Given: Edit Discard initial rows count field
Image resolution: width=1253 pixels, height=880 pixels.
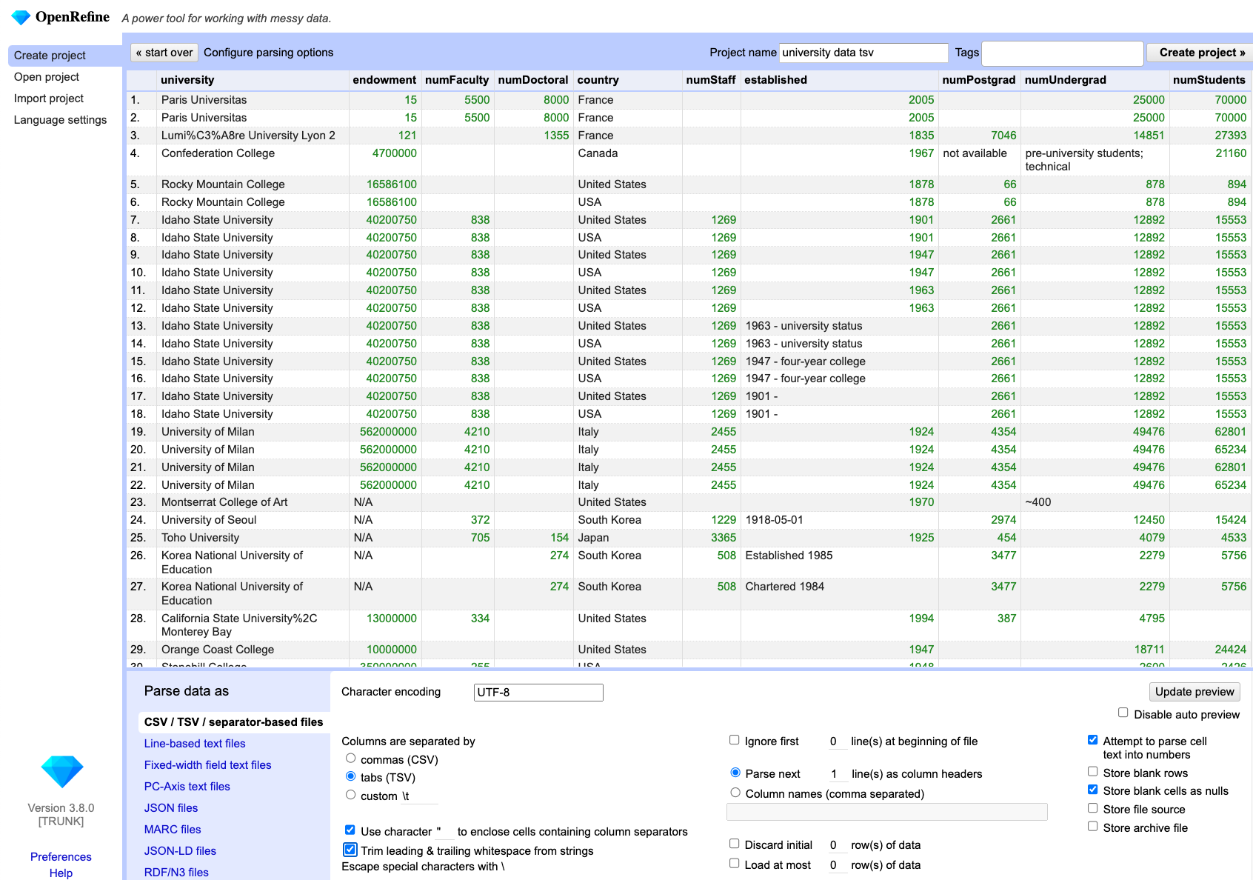Looking at the screenshot, I should (x=837, y=845).
